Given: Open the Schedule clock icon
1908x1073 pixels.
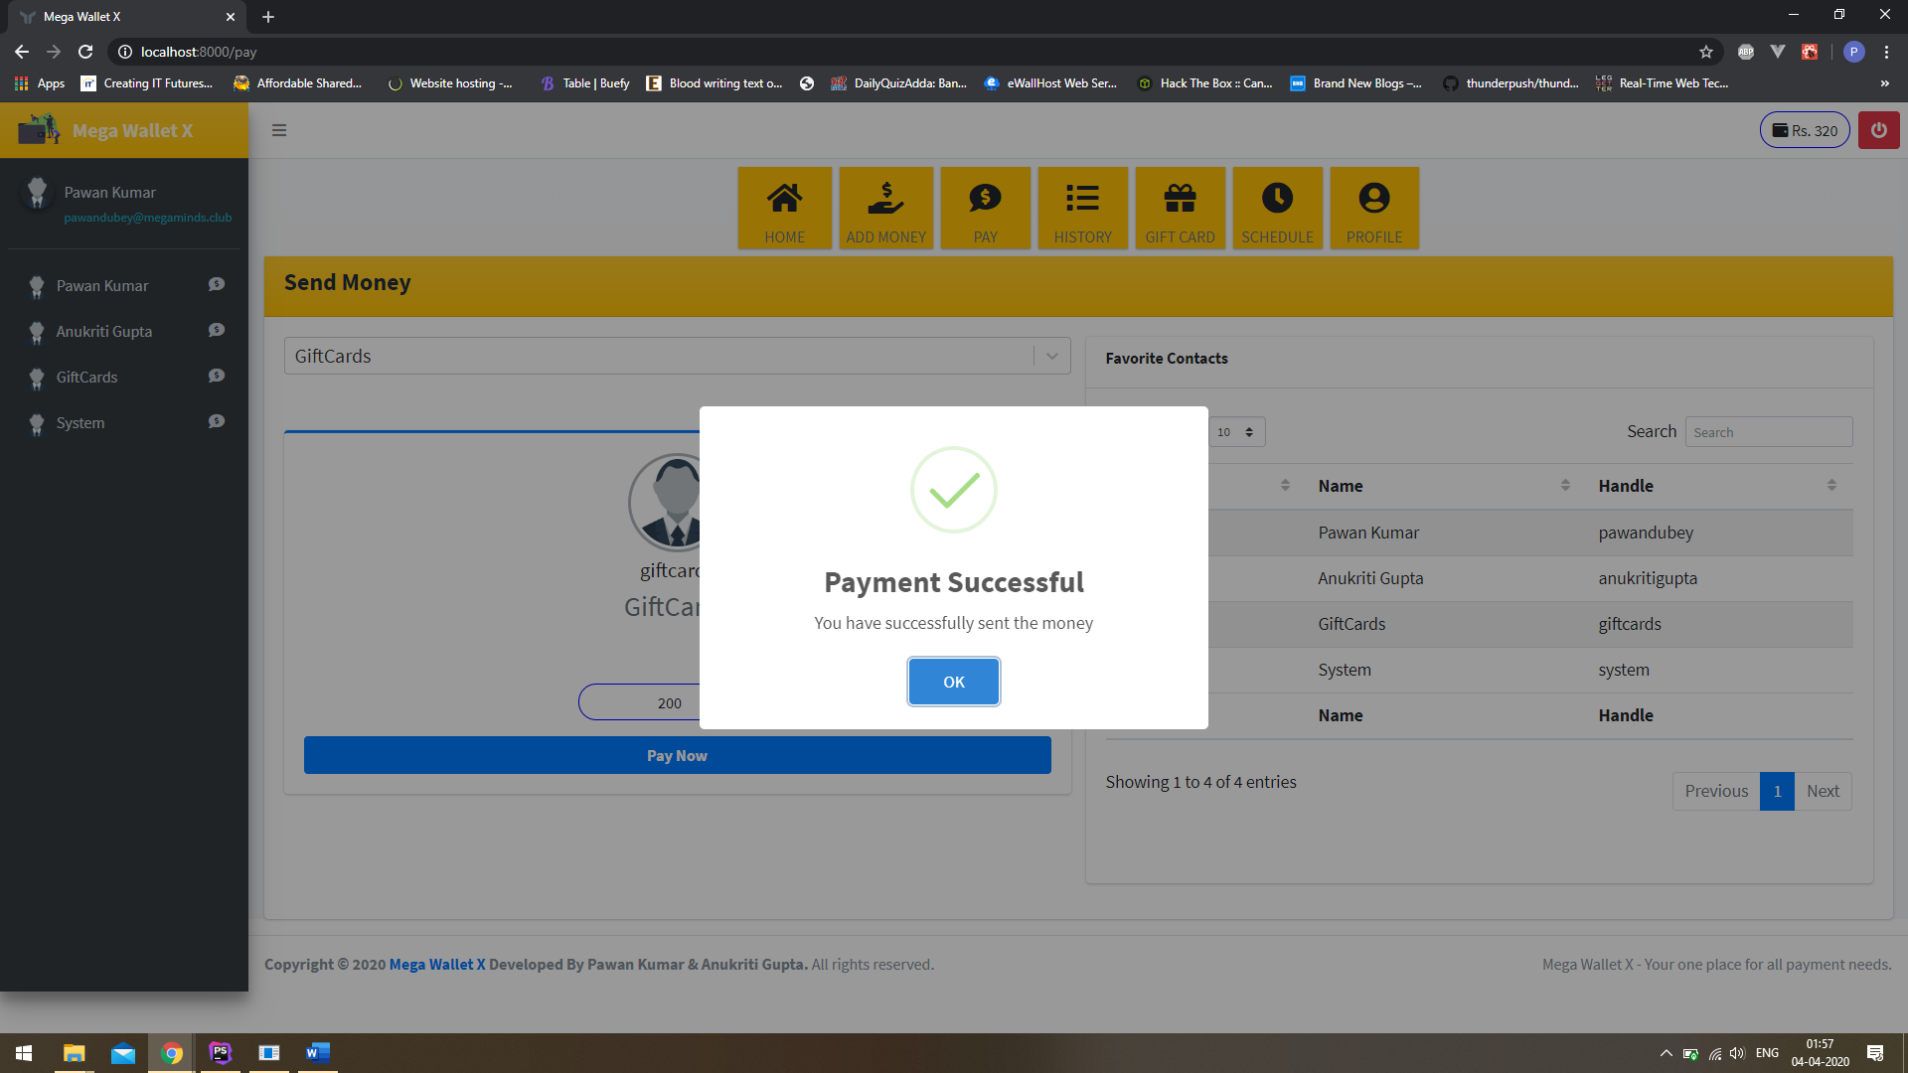Looking at the screenshot, I should tap(1277, 199).
